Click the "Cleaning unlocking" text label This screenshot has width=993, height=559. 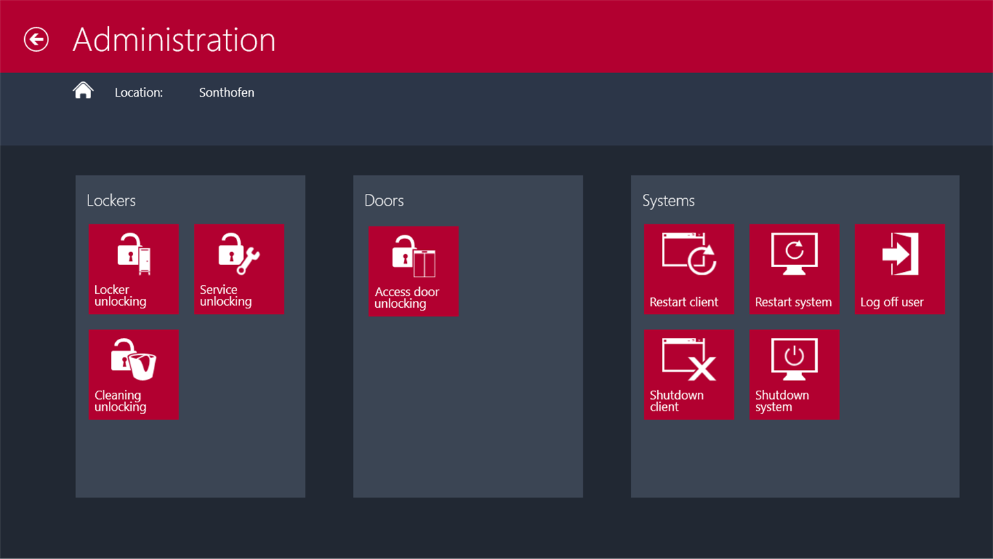[120, 401]
